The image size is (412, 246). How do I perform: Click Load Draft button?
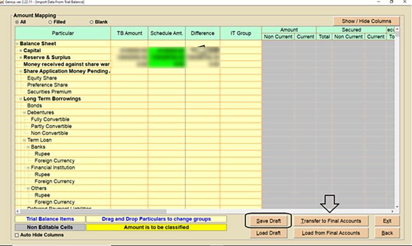pos(268,233)
